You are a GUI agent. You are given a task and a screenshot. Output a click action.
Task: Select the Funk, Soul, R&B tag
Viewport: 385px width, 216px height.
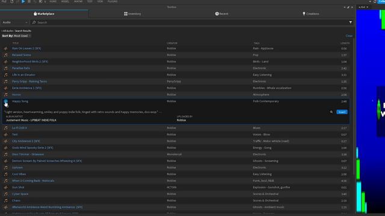click(263, 181)
